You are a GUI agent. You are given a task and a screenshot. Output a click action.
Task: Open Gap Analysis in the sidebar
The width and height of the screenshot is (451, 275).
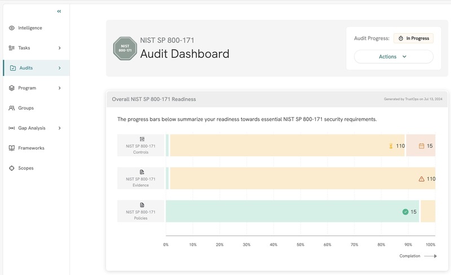pos(36,128)
